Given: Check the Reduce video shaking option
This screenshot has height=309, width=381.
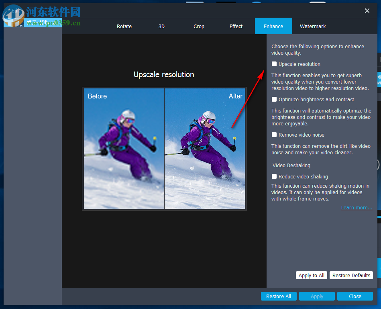Looking at the screenshot, I should click(274, 176).
